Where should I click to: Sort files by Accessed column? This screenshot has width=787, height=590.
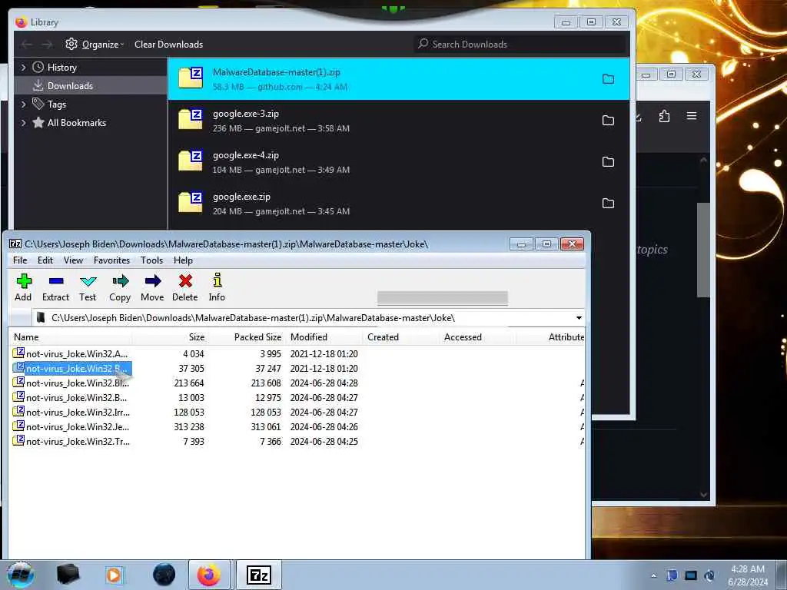pyautogui.click(x=478, y=337)
